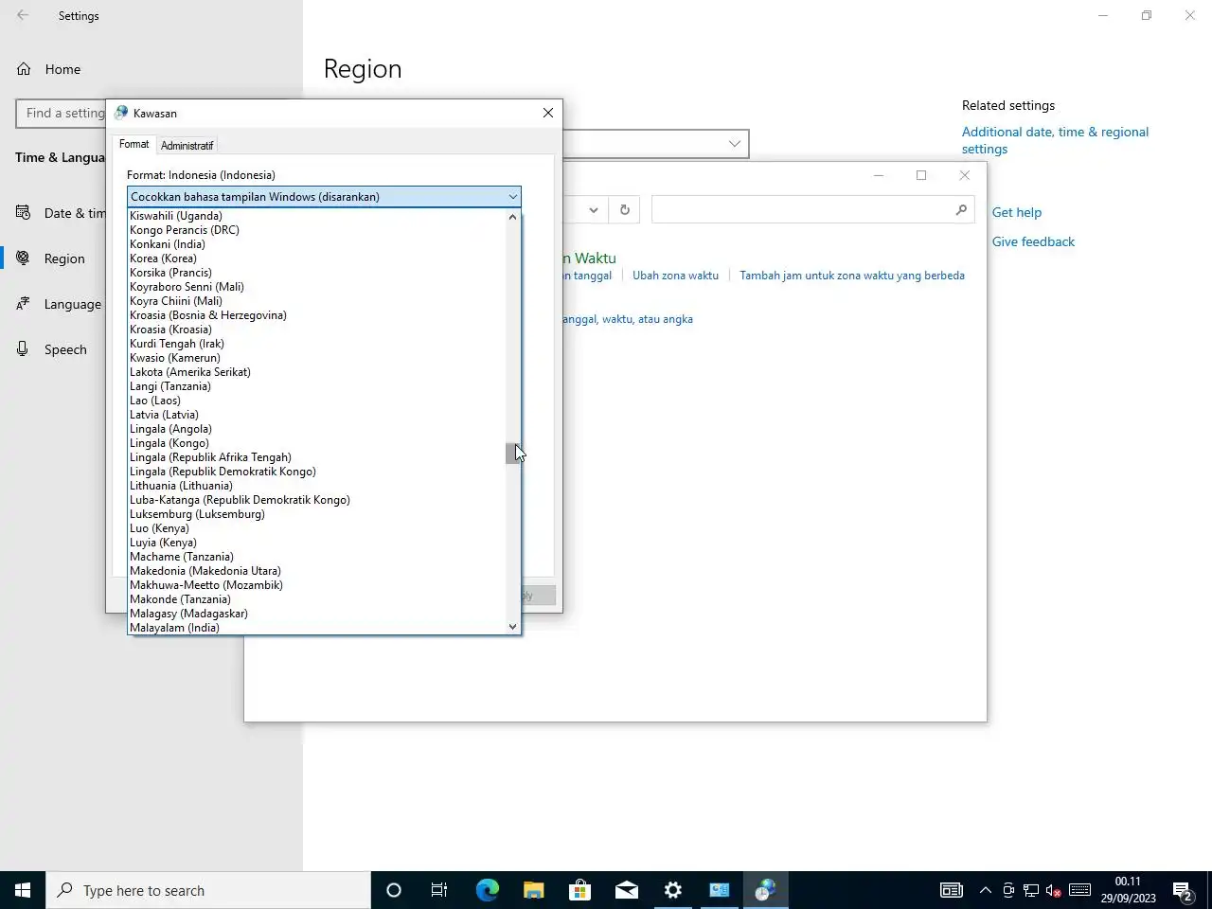Select the Region sidebar item

point(64,258)
